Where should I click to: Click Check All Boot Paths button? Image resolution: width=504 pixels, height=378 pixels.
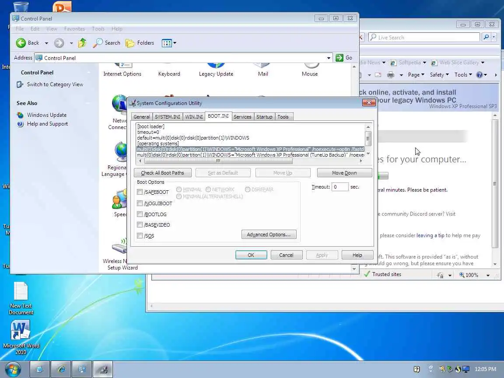[163, 173]
